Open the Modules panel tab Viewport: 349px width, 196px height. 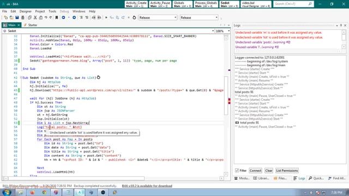point(242,178)
